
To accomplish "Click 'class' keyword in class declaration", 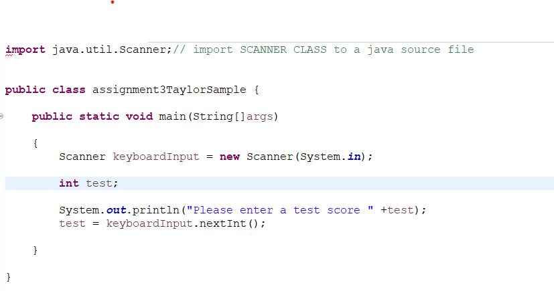I will [69, 90].
